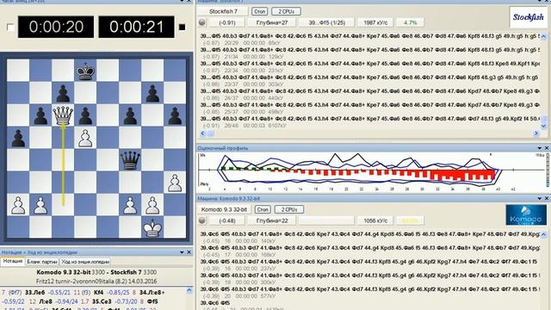Jump to move 33.Ле6 in notation

[35, 293]
